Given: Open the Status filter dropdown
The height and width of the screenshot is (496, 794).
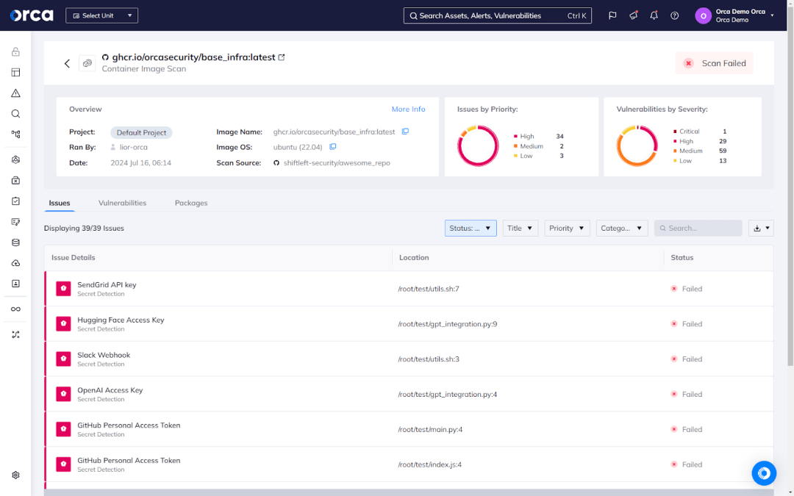Looking at the screenshot, I should click(471, 229).
